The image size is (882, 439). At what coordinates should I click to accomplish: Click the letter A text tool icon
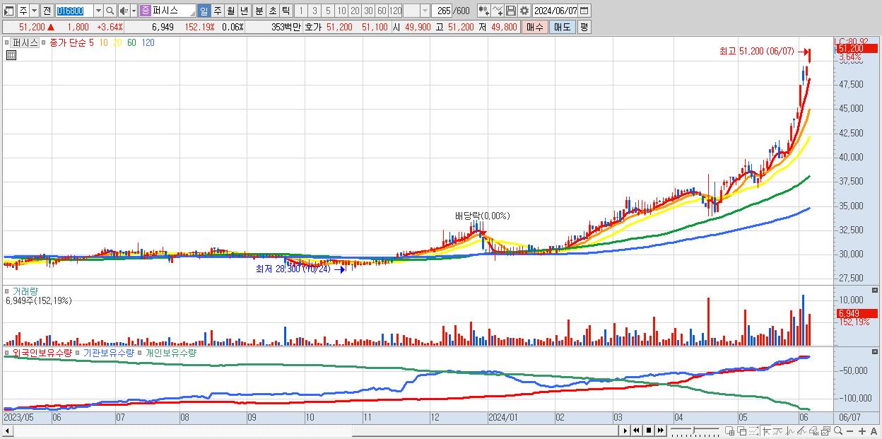point(874,431)
